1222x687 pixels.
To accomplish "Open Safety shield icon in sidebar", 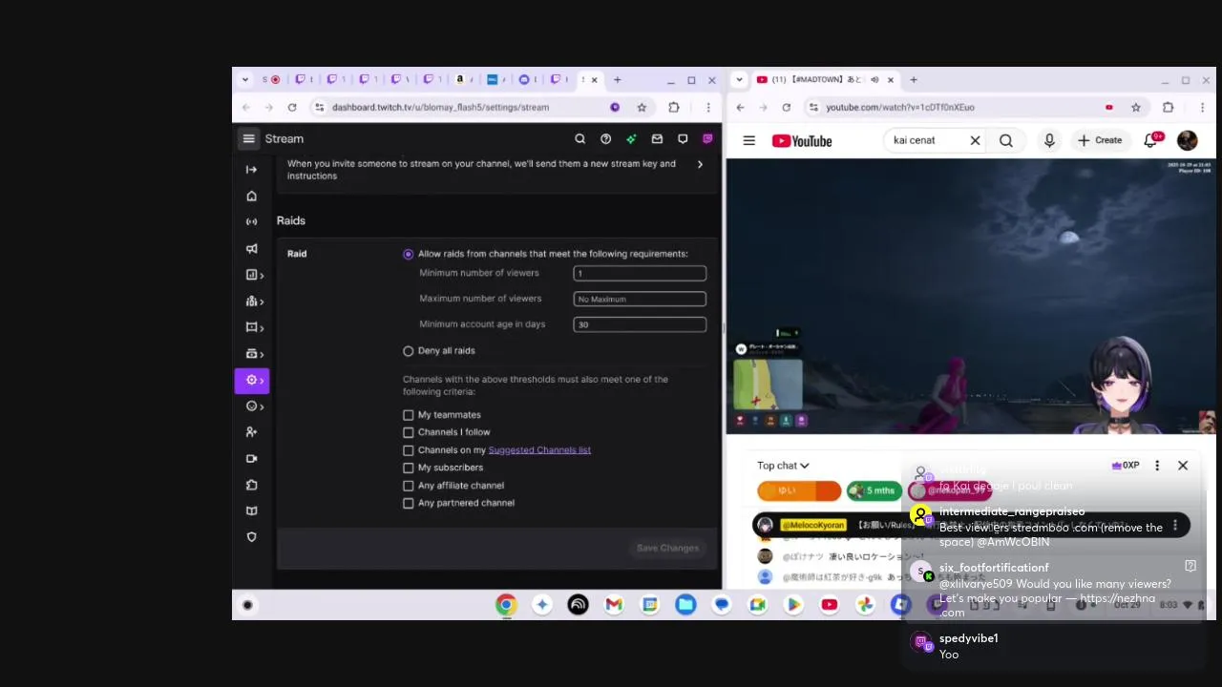I will (251, 536).
